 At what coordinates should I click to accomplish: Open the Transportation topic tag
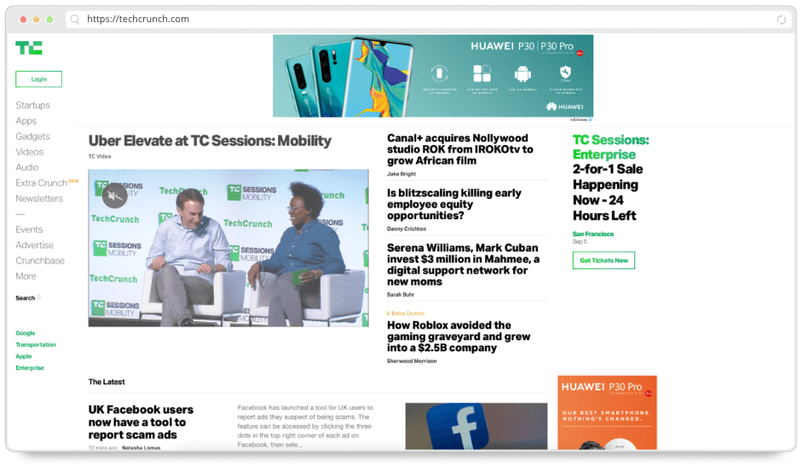pos(36,344)
